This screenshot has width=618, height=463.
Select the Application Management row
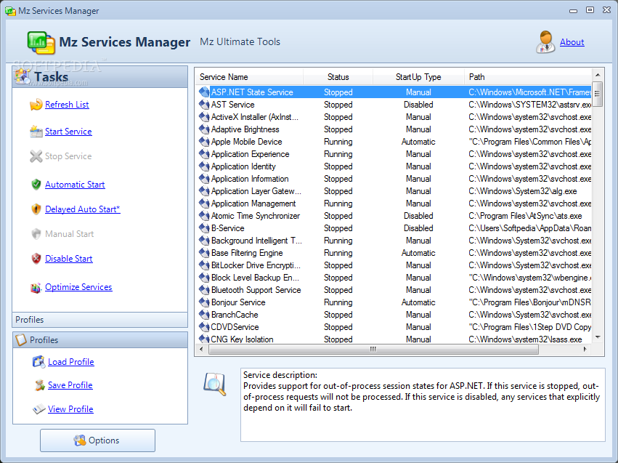pos(394,204)
